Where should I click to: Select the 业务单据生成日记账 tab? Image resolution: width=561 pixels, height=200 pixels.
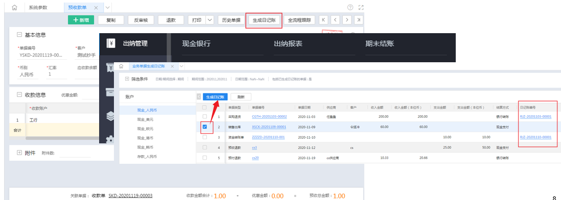point(148,66)
